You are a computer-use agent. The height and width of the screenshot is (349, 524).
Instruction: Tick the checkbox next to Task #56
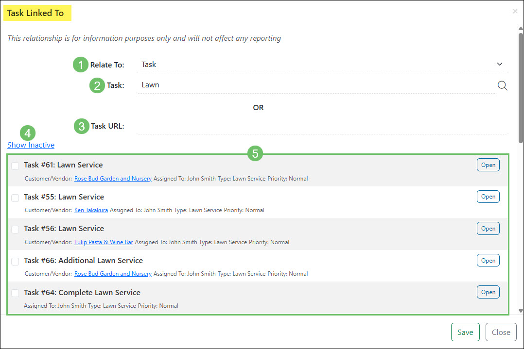click(15, 229)
